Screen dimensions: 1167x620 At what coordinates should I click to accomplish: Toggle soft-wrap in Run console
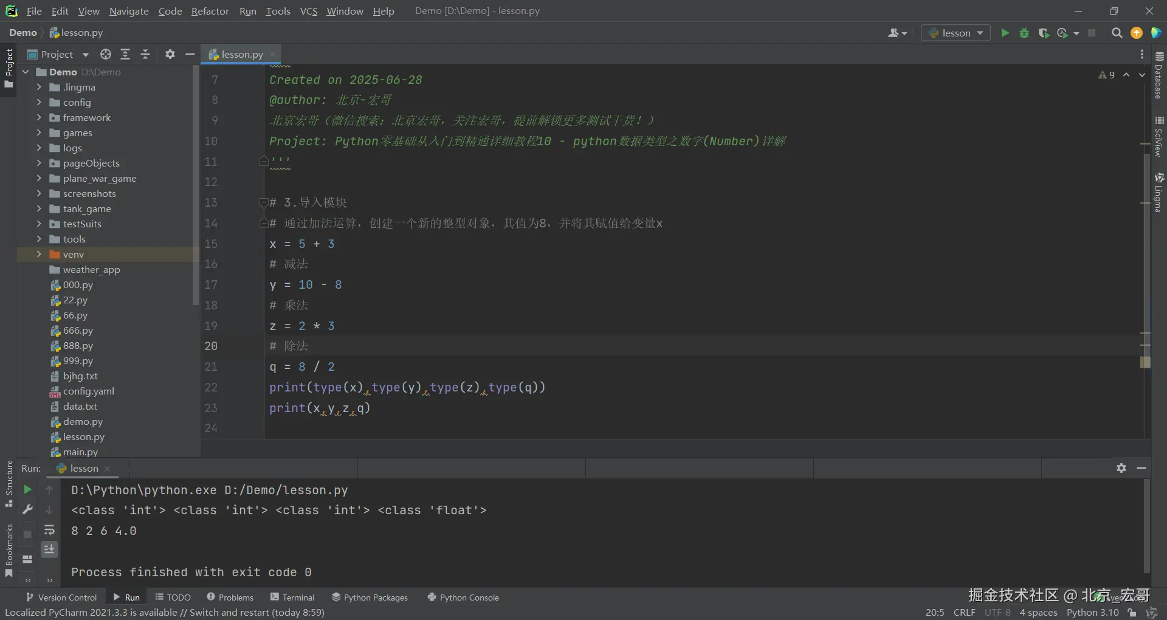coord(49,530)
